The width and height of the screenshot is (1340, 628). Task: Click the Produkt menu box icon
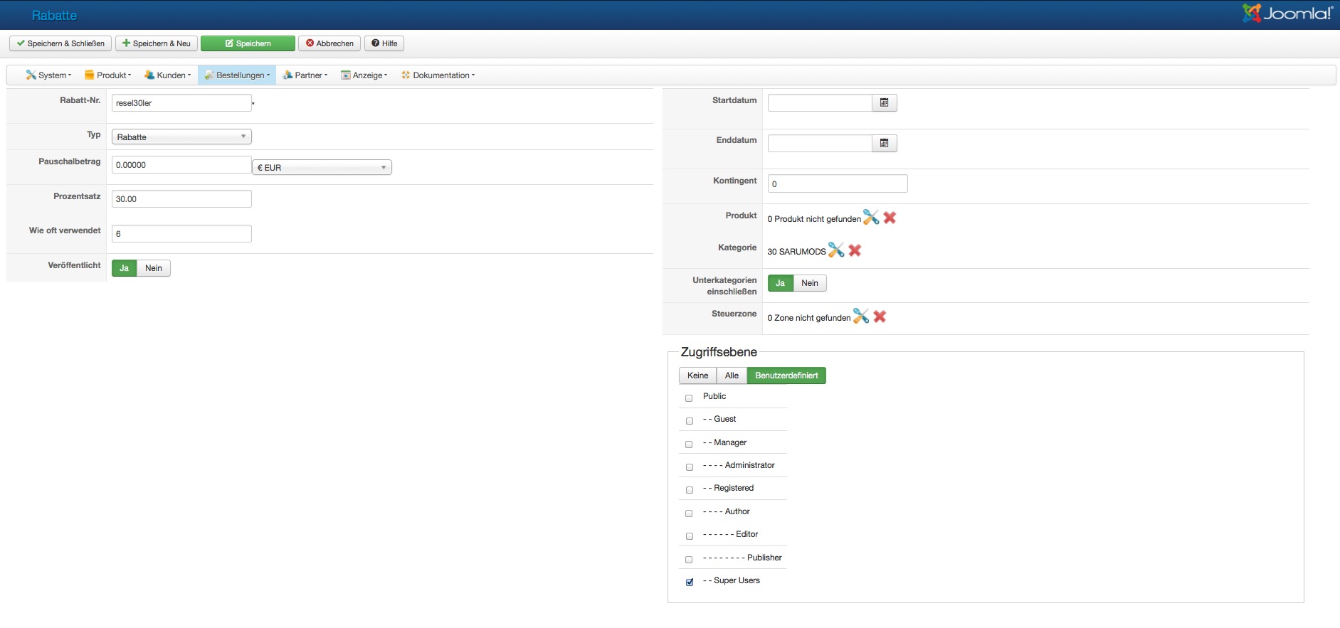pos(89,75)
